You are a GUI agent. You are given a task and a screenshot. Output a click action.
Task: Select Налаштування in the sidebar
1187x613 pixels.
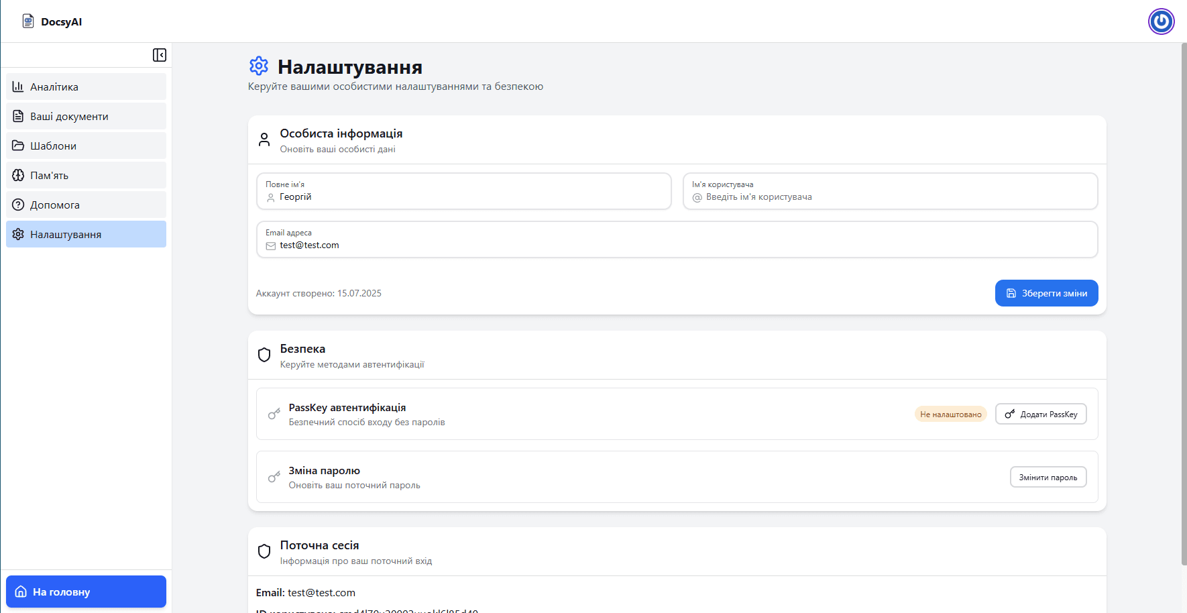coord(86,234)
